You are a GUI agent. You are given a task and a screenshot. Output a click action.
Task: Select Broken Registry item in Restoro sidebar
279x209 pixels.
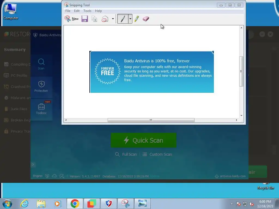[x=17, y=120]
